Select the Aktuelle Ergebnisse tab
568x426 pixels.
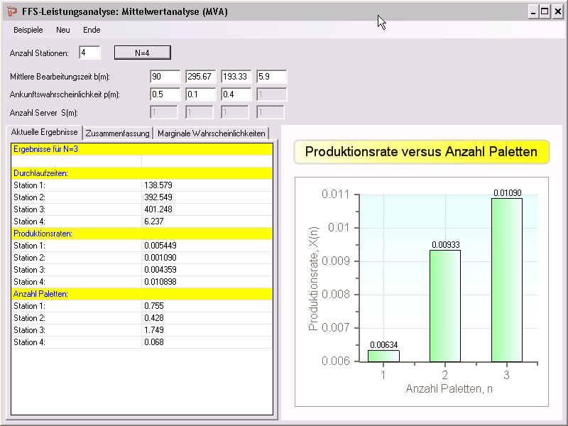point(44,133)
